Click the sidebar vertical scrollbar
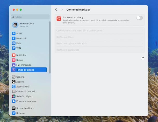Screen dimensions: 158x122 pos(50,47)
